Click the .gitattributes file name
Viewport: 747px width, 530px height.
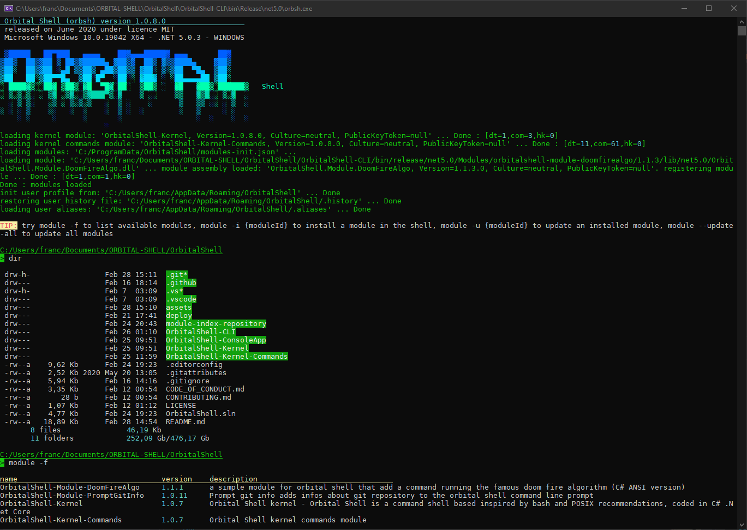tap(196, 372)
